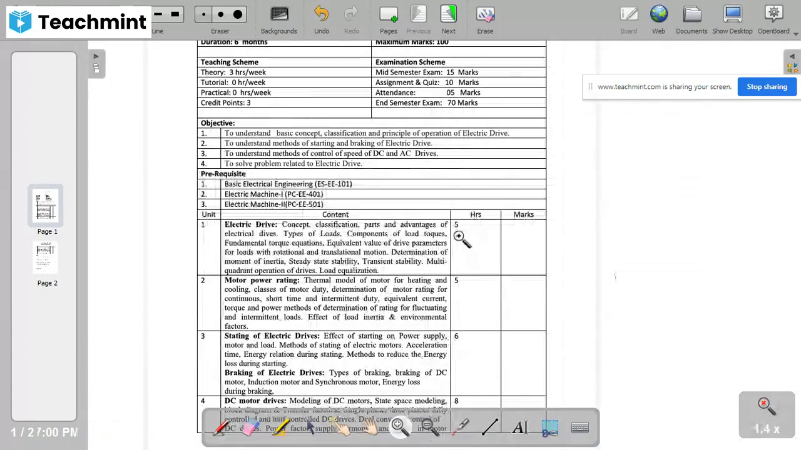Open the Backgrounds chooser
801x450 pixels.
point(279,20)
